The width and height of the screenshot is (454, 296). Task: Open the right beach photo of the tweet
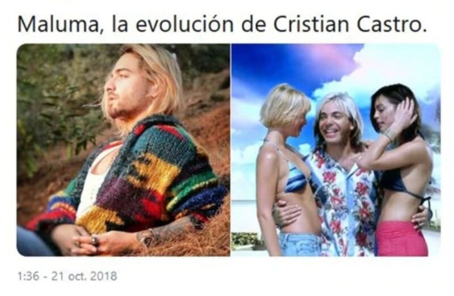pos(336,150)
